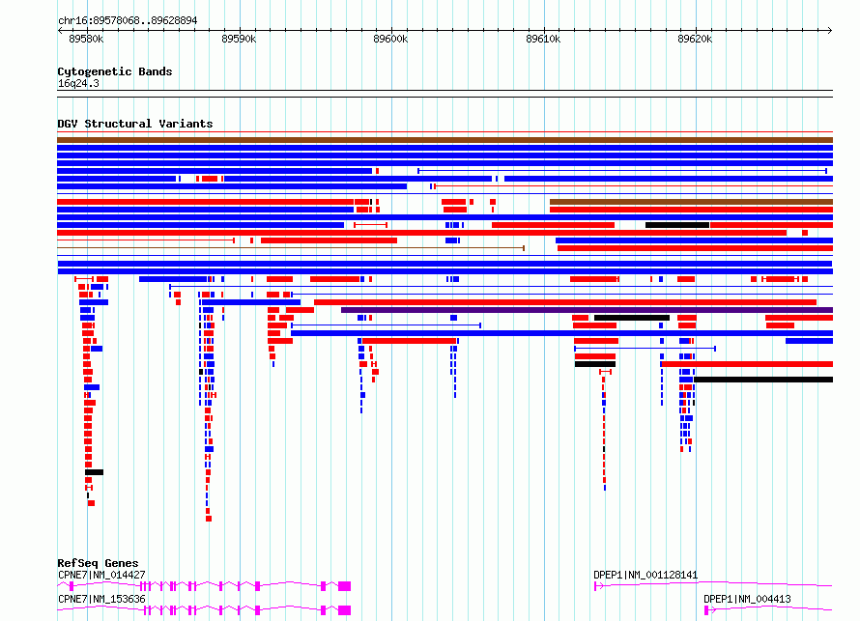860x621 pixels.
Task: Click the start arrow of DPEP1 NM_001128141
Action: click(599, 586)
